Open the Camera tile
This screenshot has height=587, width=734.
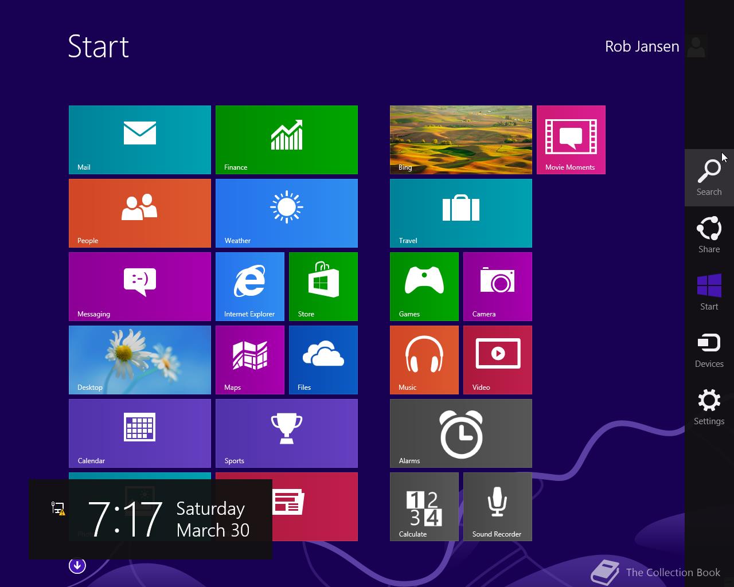(498, 287)
